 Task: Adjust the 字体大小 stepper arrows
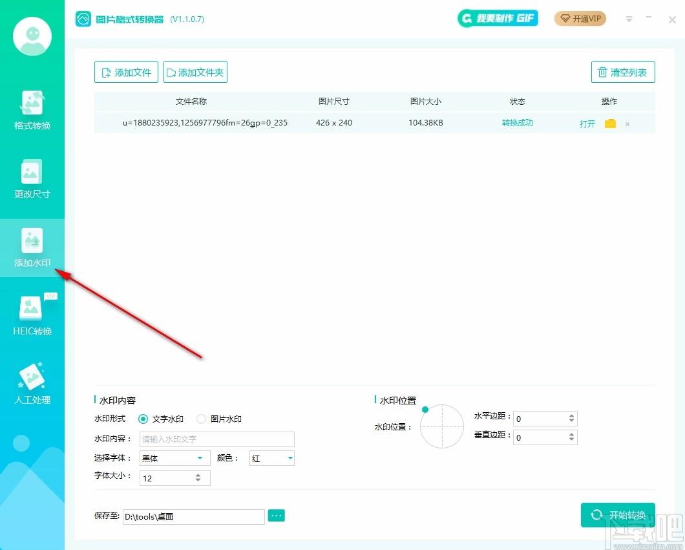(198, 478)
